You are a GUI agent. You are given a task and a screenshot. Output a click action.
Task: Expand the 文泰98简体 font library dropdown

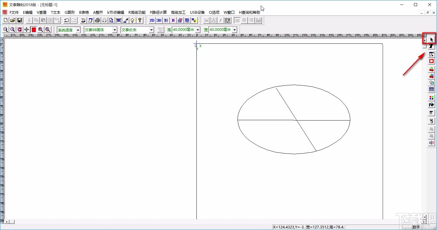pyautogui.click(x=115, y=30)
